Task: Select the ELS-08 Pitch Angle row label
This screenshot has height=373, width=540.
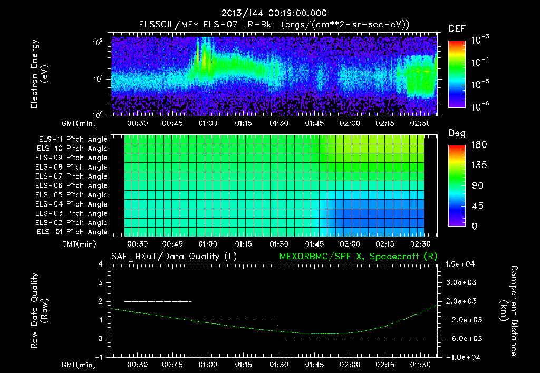Action: [x=72, y=167]
